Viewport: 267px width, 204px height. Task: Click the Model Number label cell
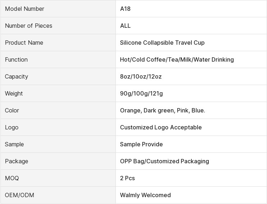pyautogui.click(x=24, y=9)
